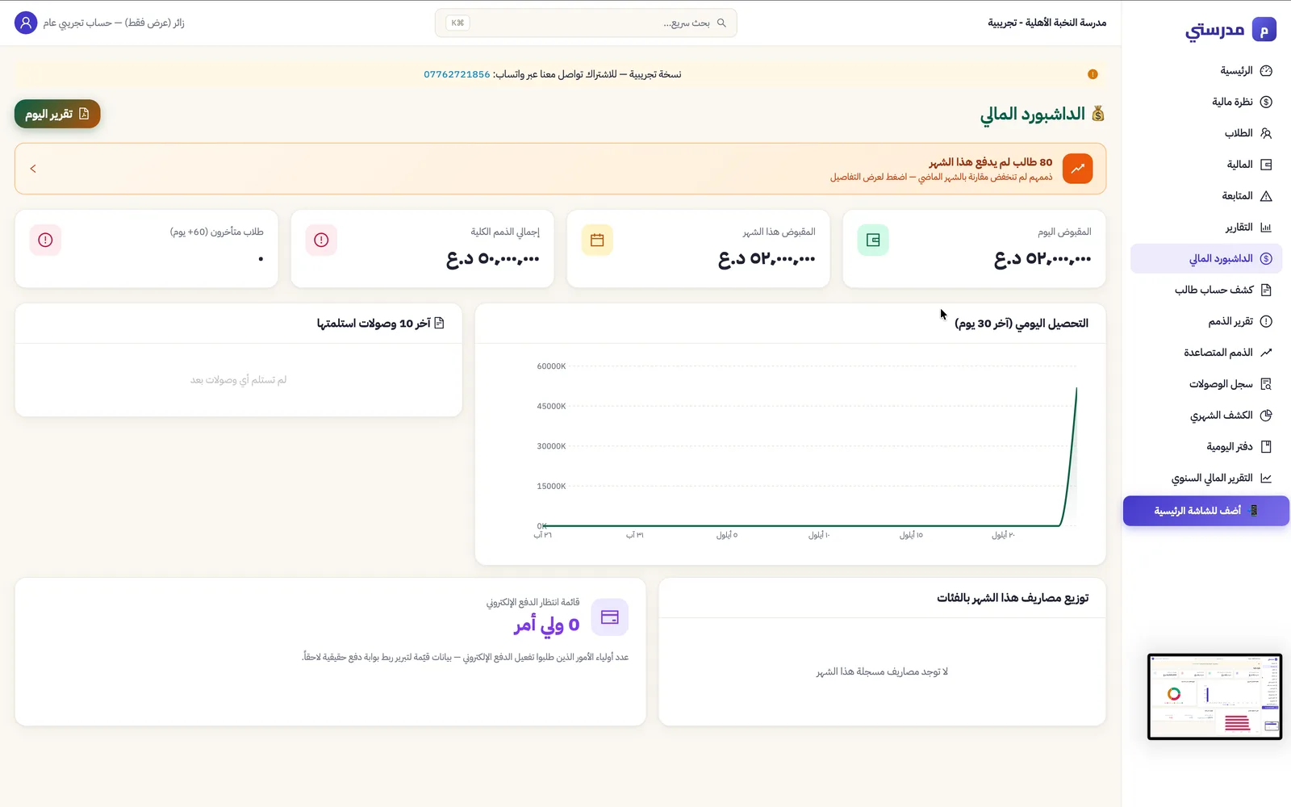Click the التقارير bar chart icon
Viewport: 1291px width, 807px height.
[x=1266, y=228]
